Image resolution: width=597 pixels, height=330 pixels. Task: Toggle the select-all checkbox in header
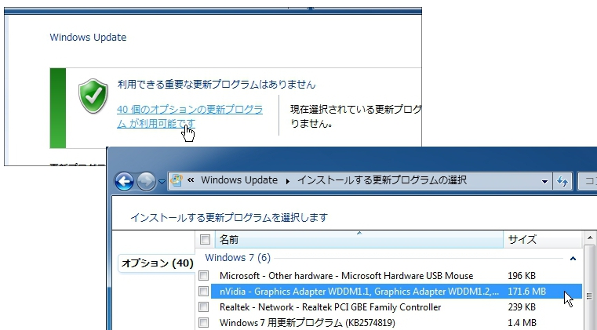click(205, 239)
